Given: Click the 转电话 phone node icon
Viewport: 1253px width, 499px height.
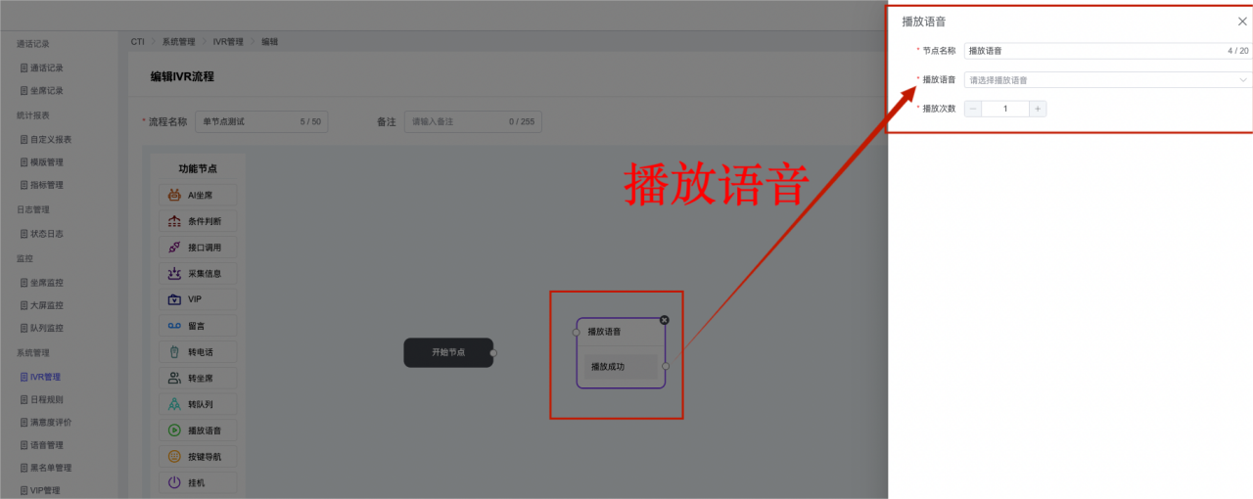Looking at the screenshot, I should [174, 352].
